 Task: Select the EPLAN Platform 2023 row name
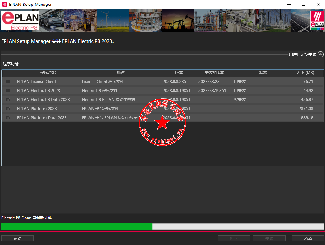pyautogui.click(x=37, y=108)
